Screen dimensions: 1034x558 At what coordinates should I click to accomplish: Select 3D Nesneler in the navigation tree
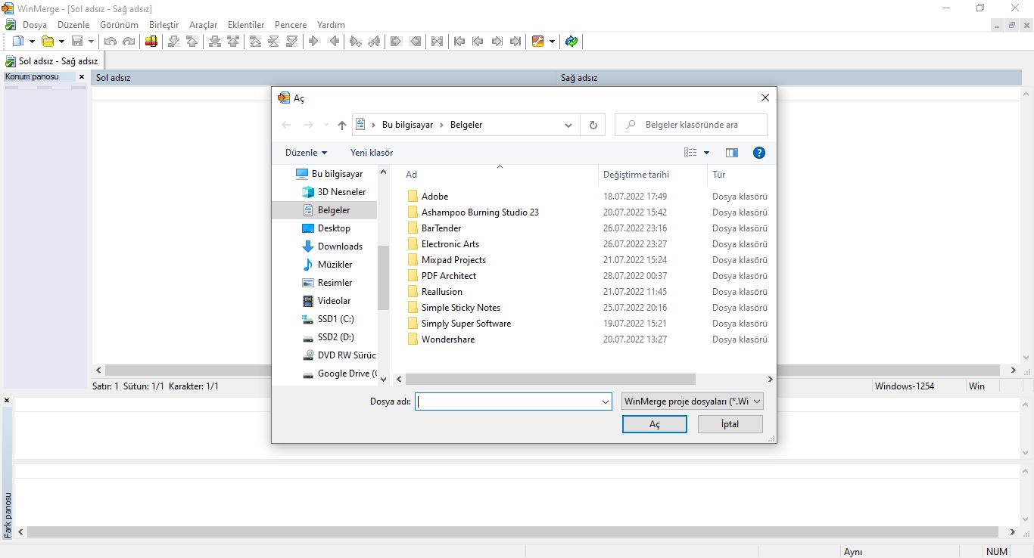[x=341, y=192]
